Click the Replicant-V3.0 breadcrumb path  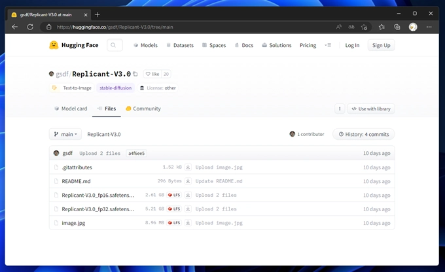[x=104, y=134]
